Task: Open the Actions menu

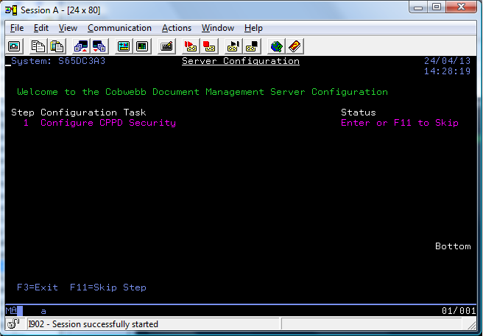Action: point(177,28)
